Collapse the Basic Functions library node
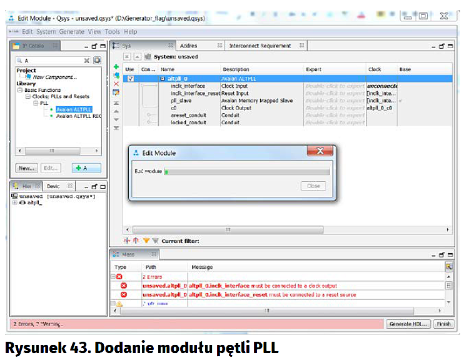 pos(20,91)
